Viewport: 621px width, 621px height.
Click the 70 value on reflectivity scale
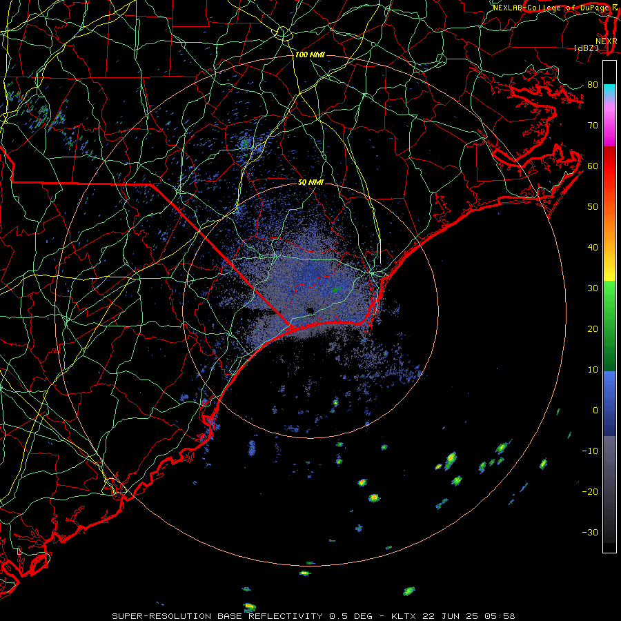coord(593,125)
